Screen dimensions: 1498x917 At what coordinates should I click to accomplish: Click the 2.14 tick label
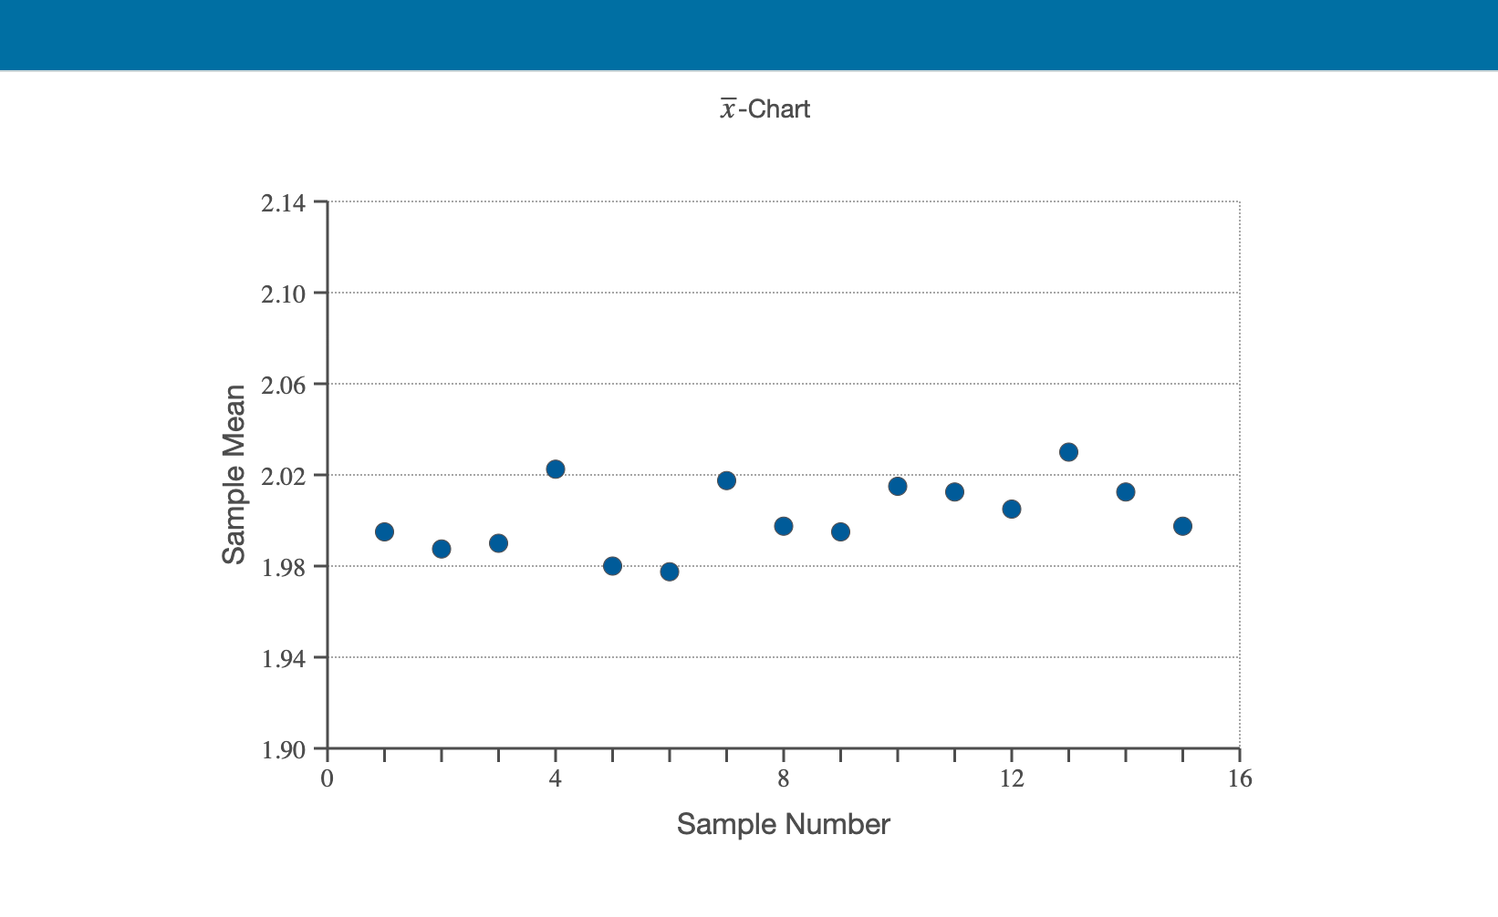click(x=286, y=201)
